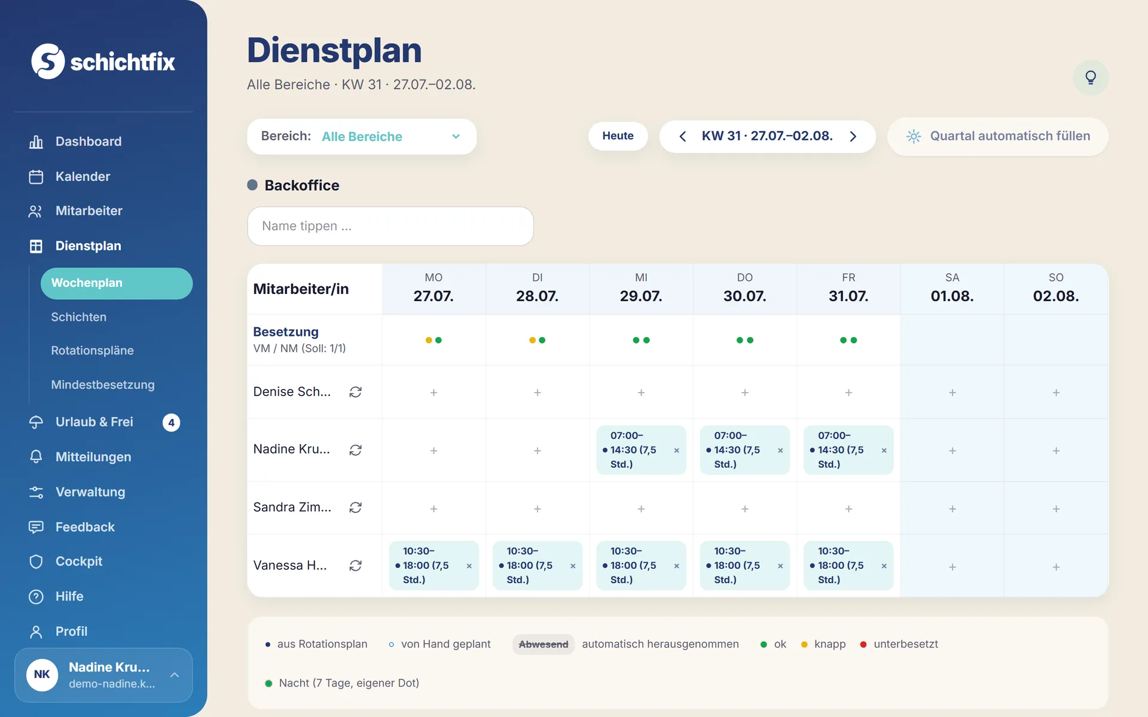The image size is (1148, 717).
Task: Go to previous week arrow
Action: coord(683,136)
